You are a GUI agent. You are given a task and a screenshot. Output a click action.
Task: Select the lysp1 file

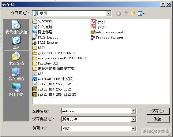pyautogui.click(x=98, y=22)
